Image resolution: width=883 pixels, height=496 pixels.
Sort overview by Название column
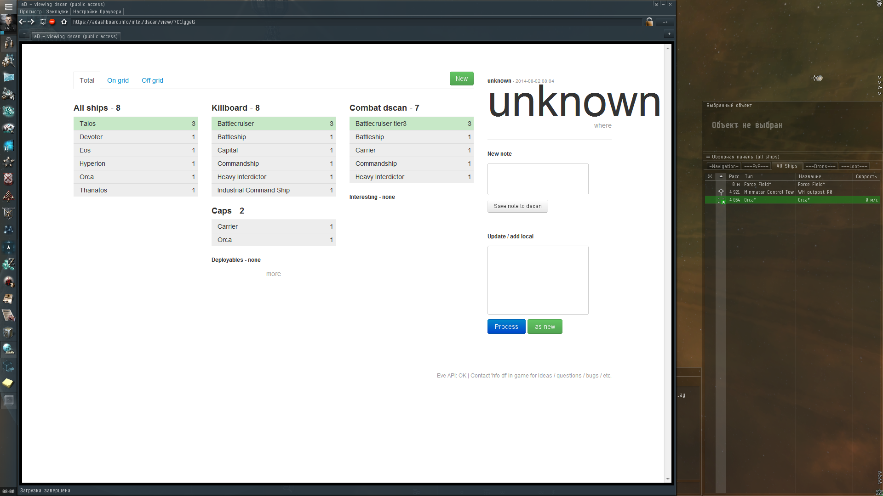pos(824,176)
